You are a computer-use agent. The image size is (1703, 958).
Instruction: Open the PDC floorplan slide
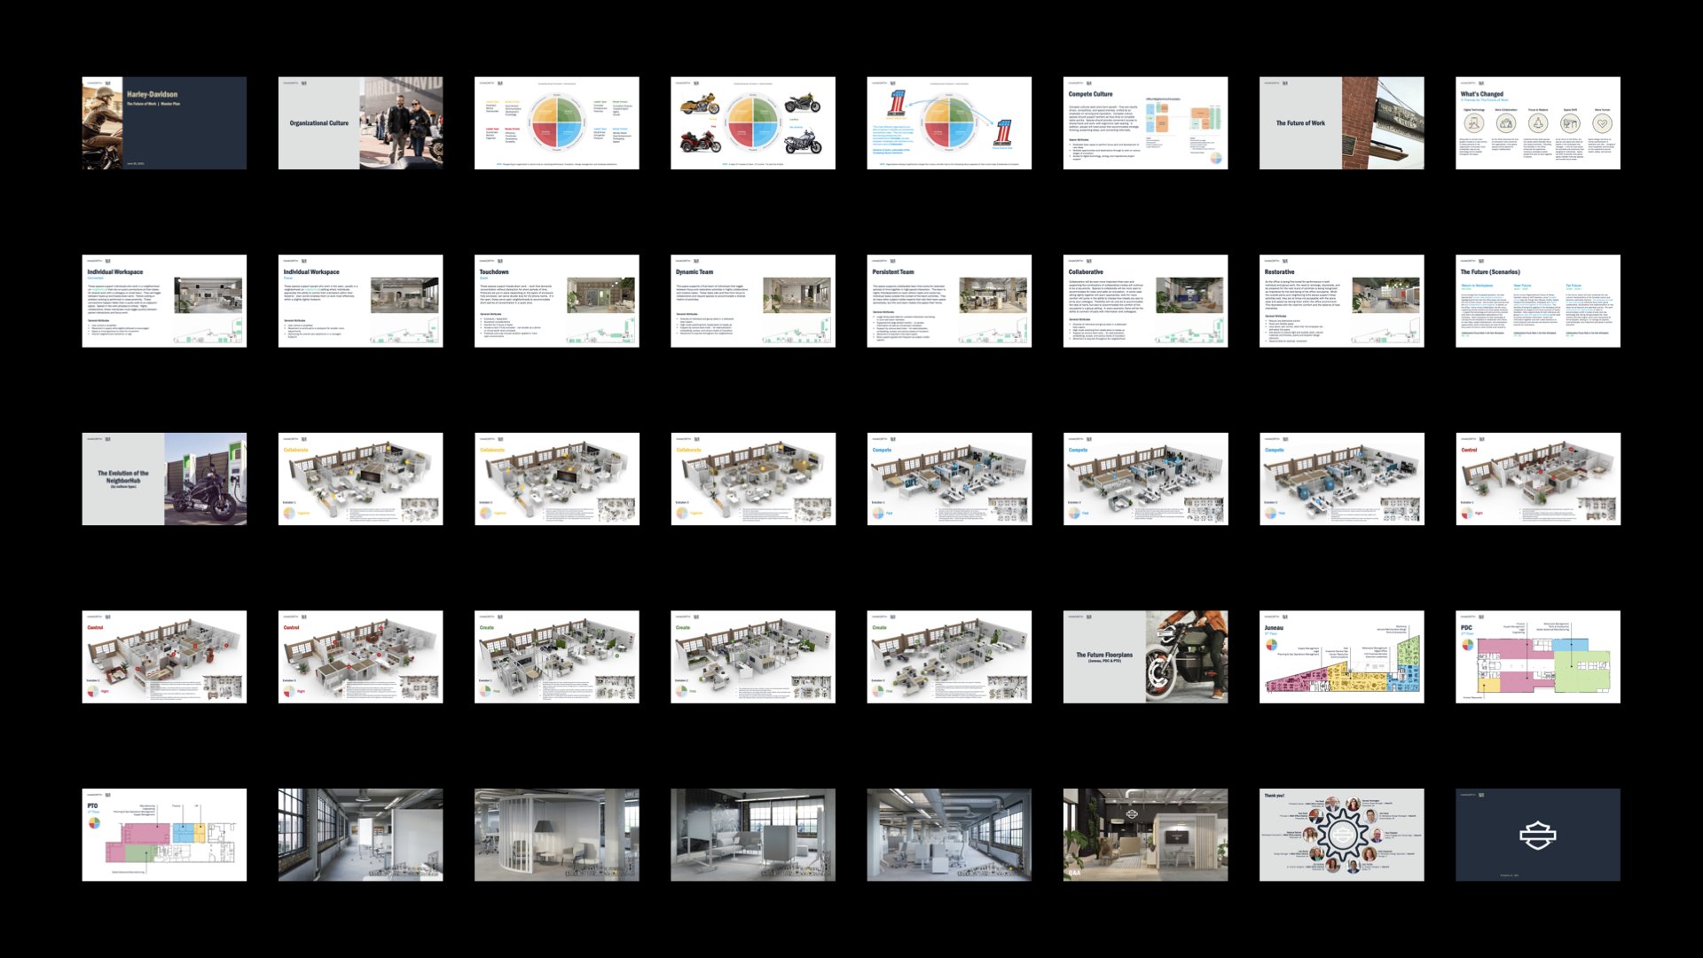coord(1538,656)
